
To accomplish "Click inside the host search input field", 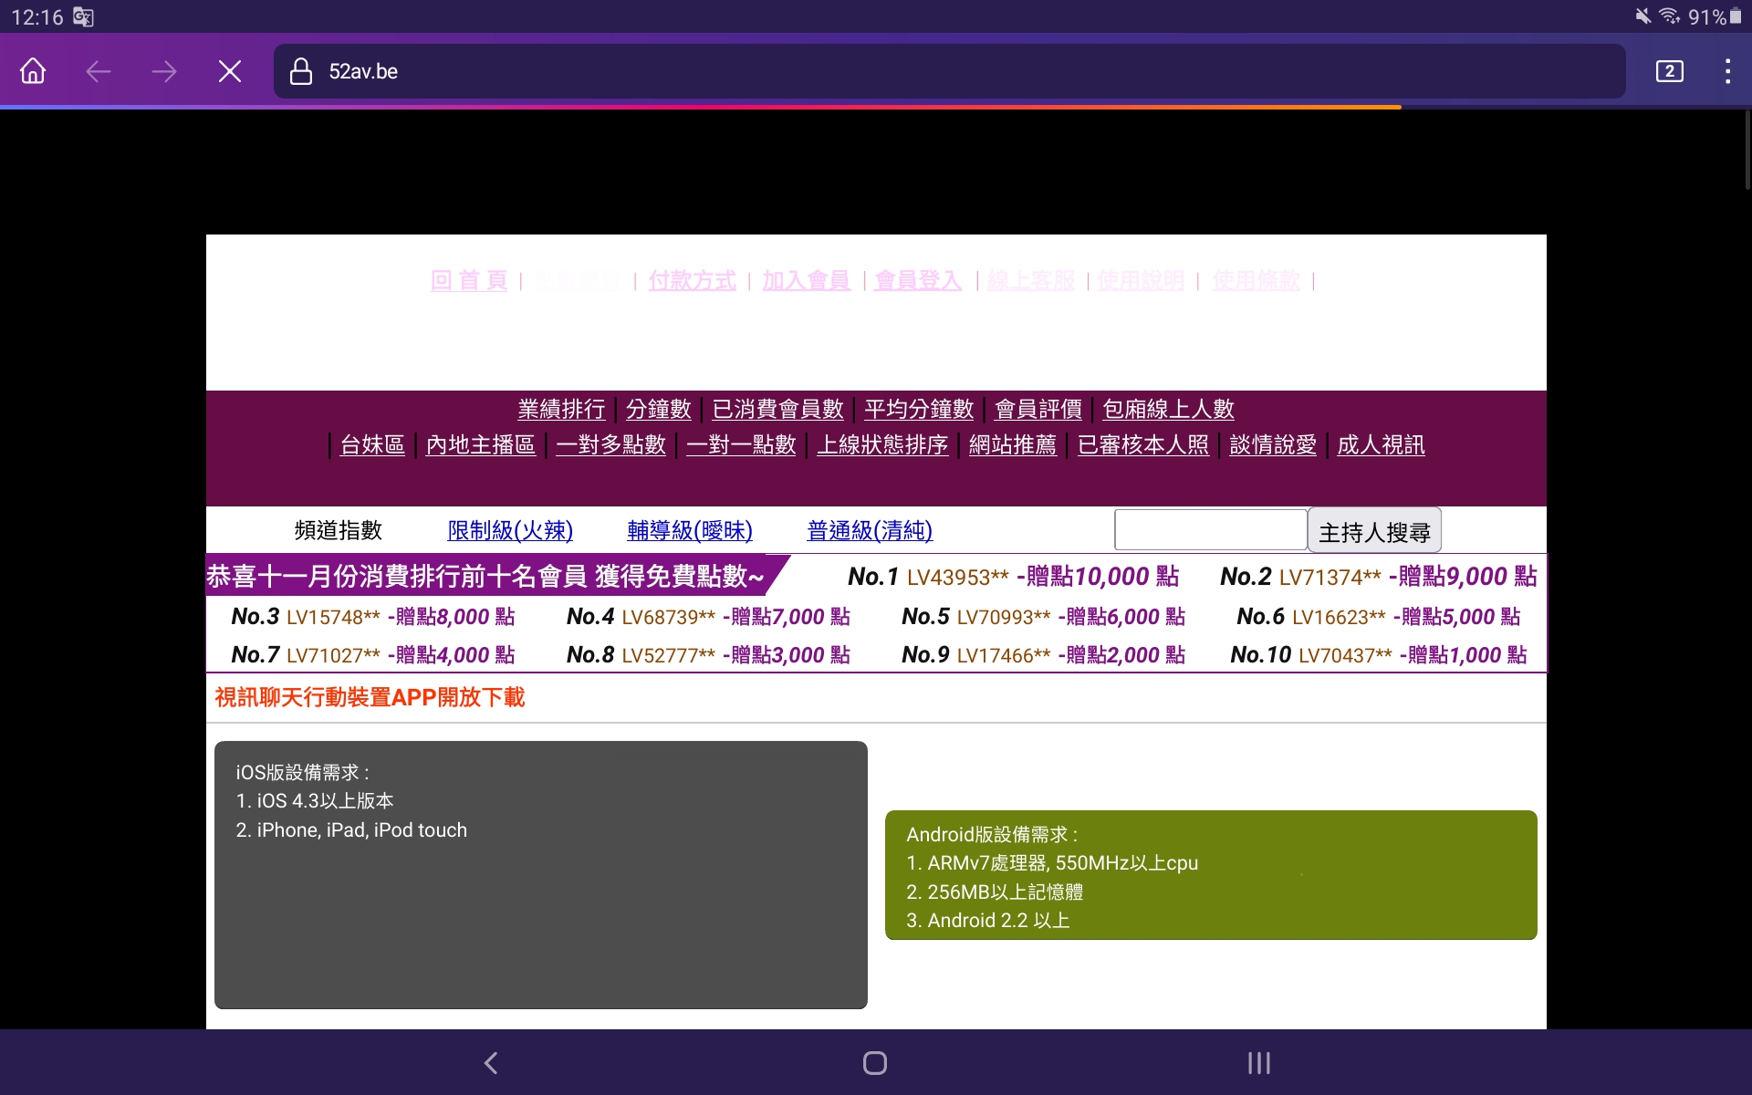I will pos(1210,529).
